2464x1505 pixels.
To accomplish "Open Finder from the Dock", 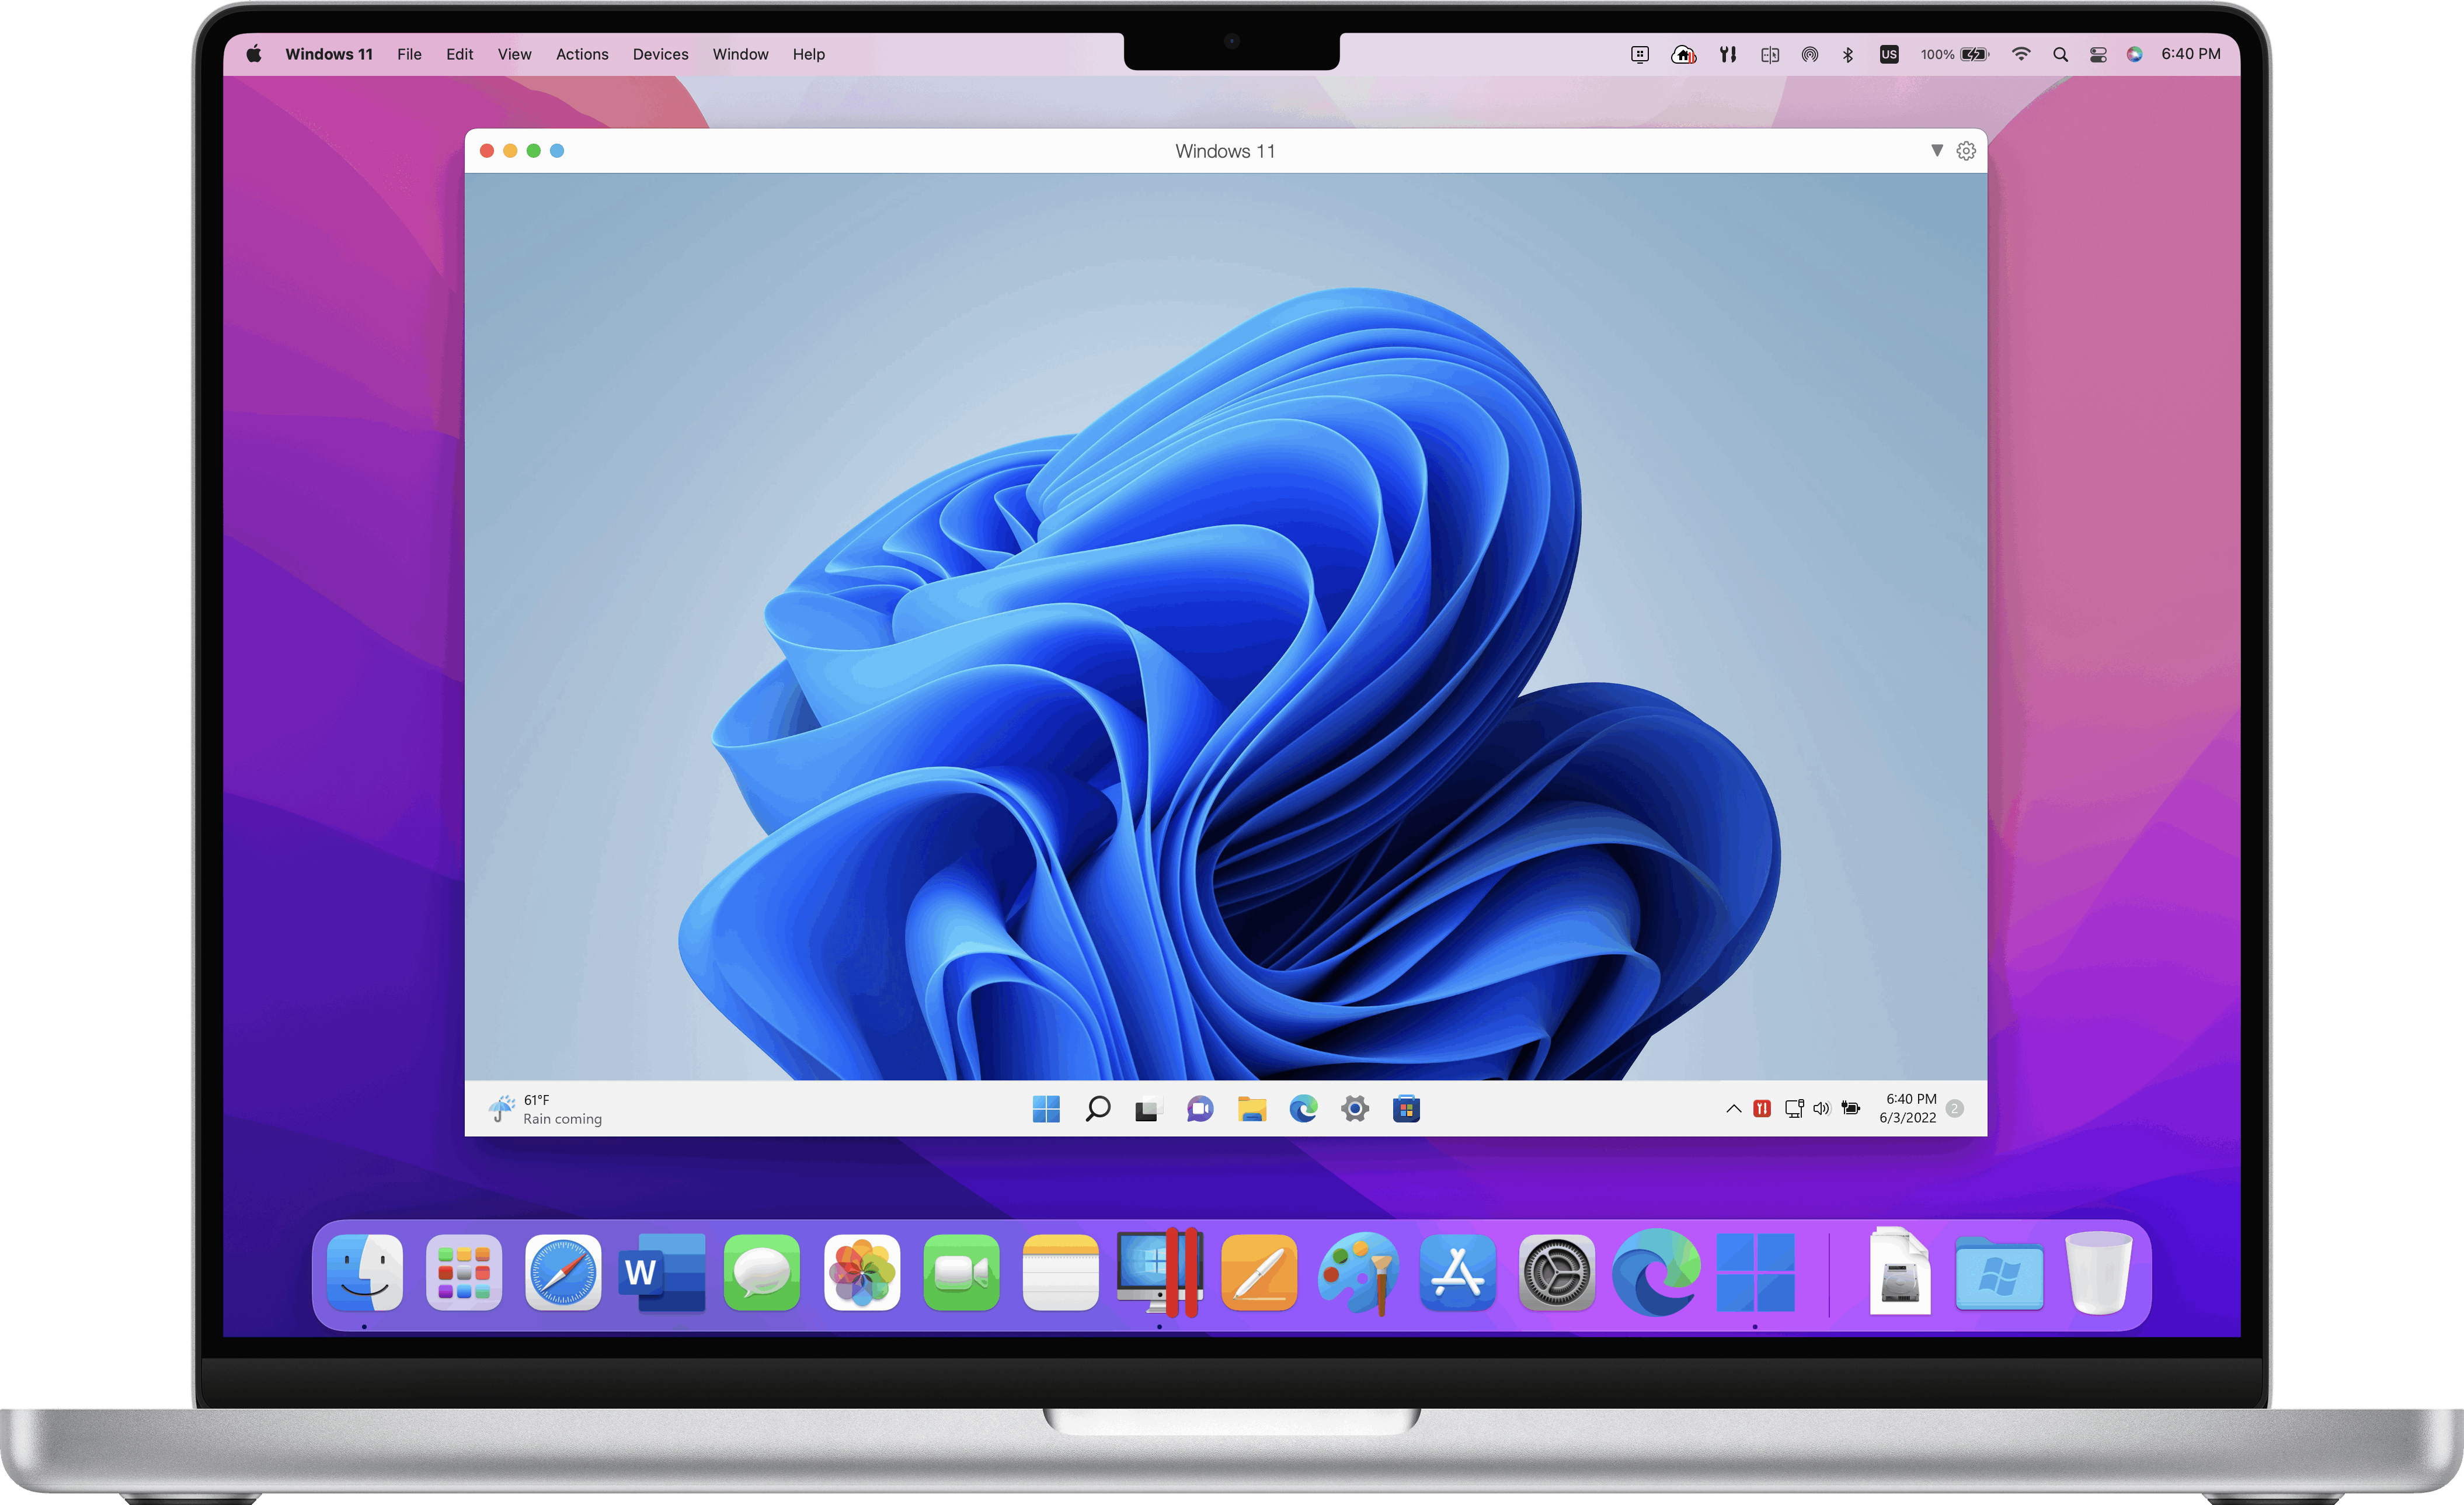I will pos(365,1272).
